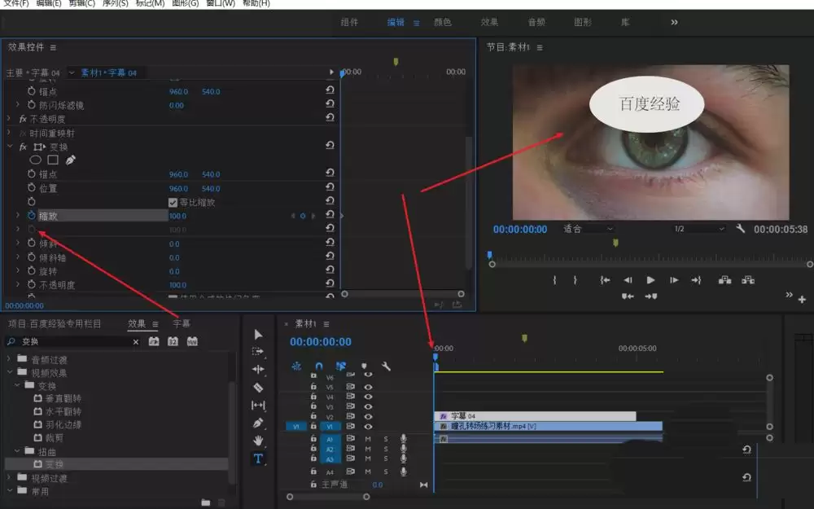
Task: Select the 水平翻转 effect
Action: click(62, 411)
